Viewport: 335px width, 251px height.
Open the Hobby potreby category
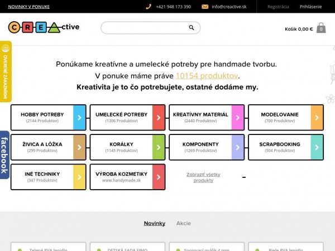tap(48, 117)
